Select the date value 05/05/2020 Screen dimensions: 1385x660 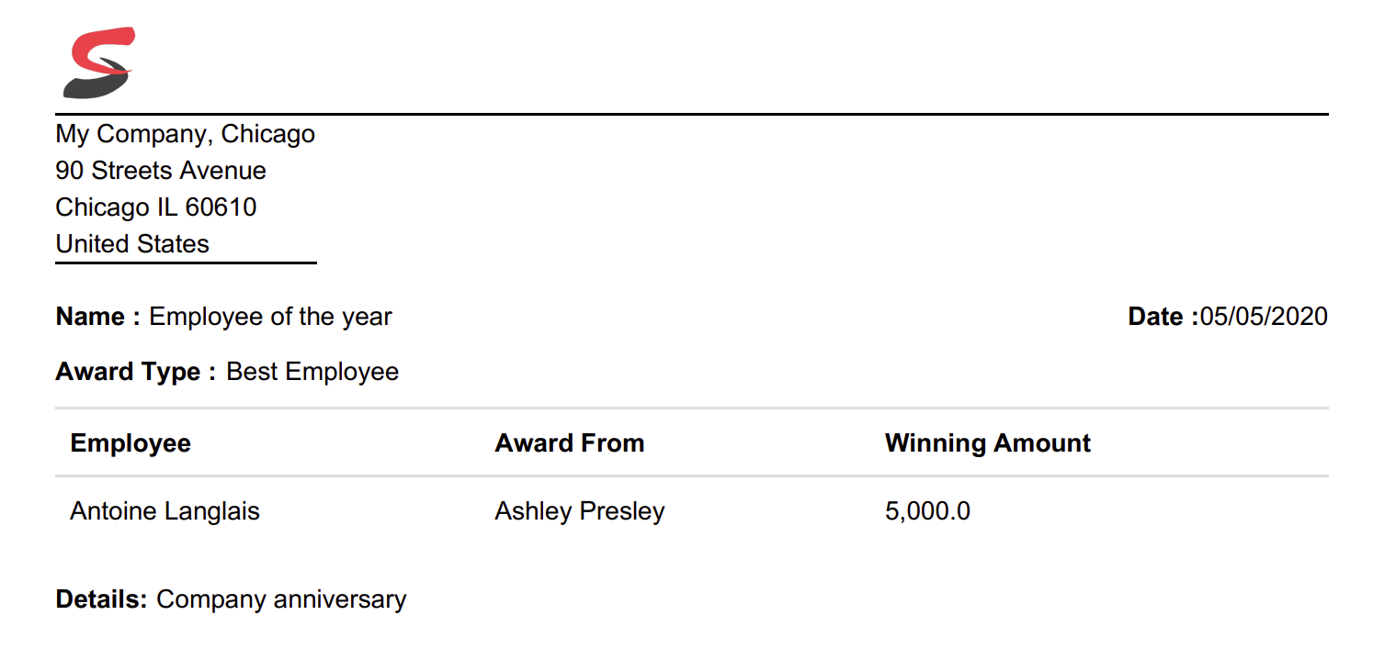click(1264, 317)
